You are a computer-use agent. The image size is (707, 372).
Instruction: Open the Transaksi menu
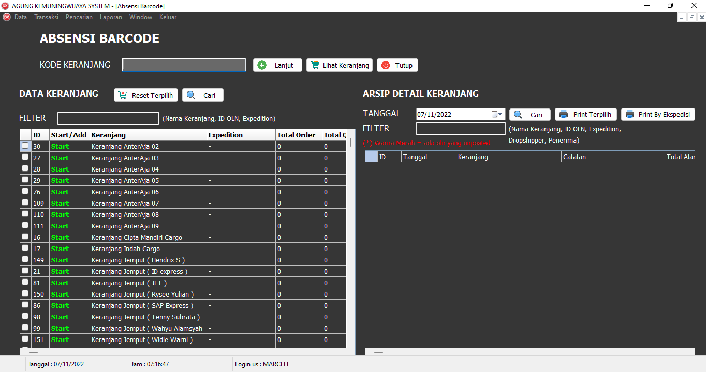[46, 17]
